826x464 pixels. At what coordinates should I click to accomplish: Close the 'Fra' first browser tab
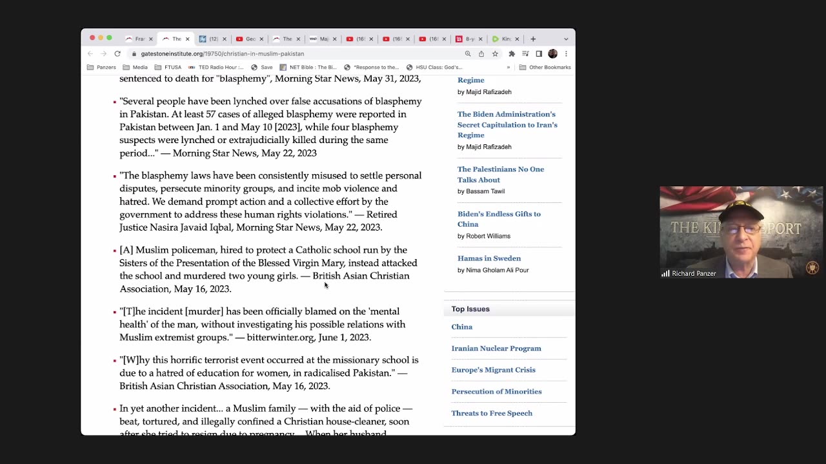pyautogui.click(x=150, y=39)
